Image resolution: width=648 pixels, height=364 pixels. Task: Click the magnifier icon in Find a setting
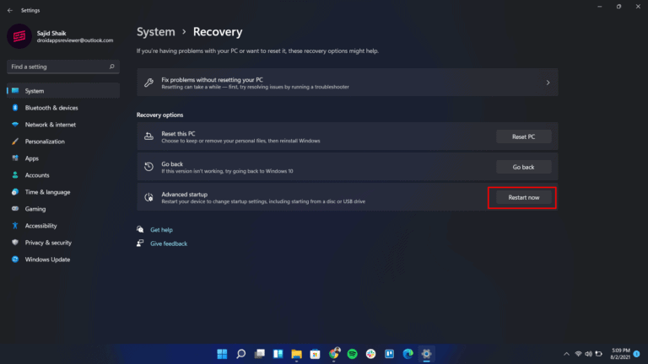(x=111, y=67)
